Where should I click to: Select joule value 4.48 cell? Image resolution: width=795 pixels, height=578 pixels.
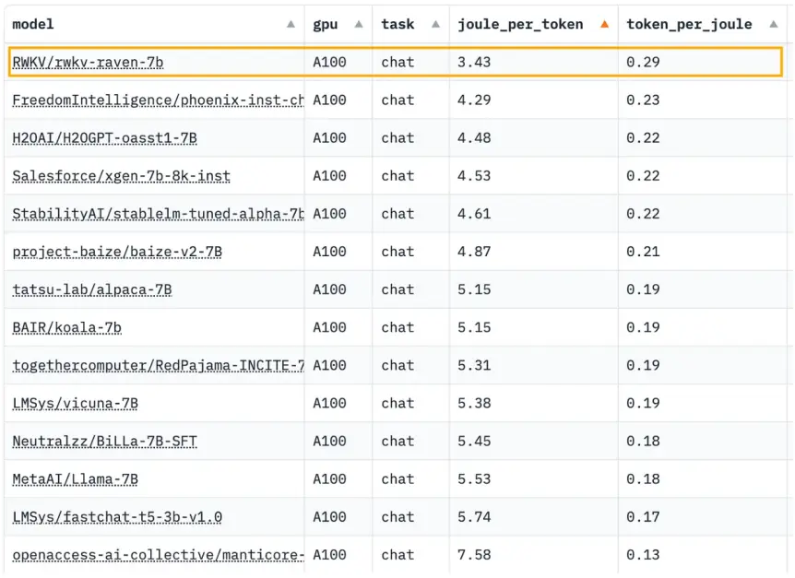(533, 138)
